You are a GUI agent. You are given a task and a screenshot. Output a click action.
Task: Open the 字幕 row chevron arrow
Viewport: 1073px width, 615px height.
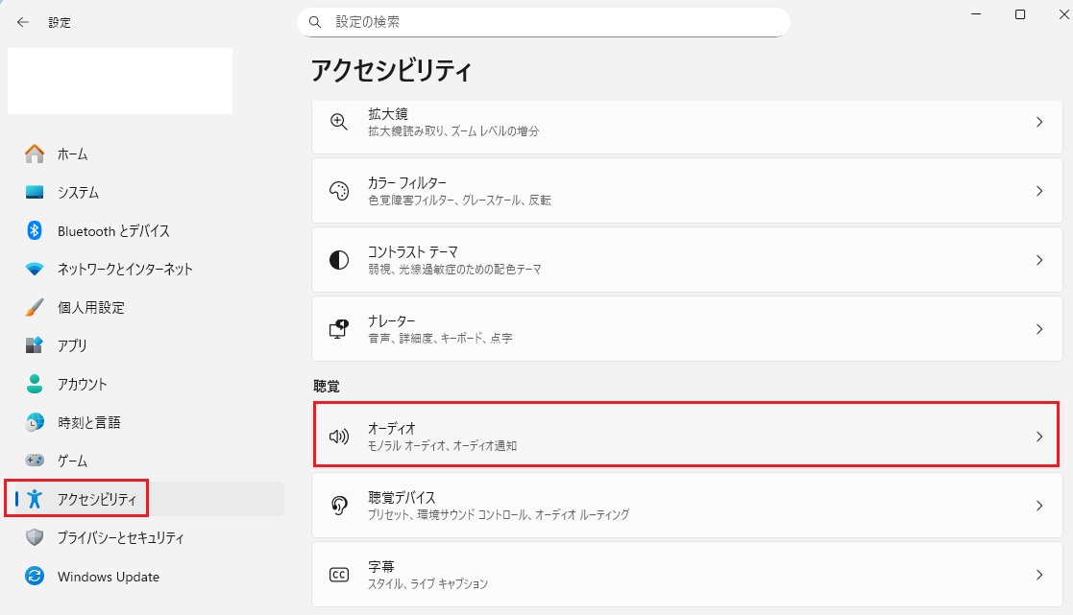coord(1038,575)
